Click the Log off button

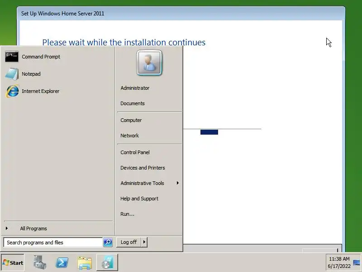pos(129,242)
